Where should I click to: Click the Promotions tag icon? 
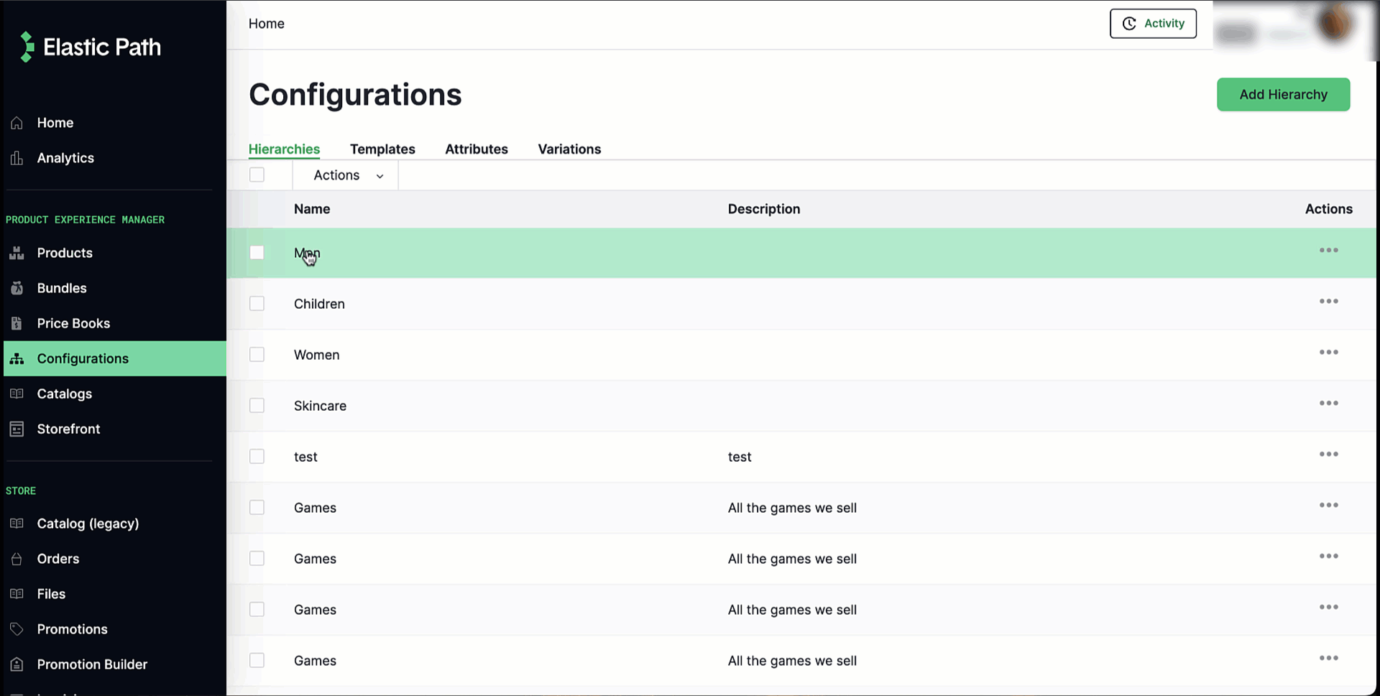point(17,628)
